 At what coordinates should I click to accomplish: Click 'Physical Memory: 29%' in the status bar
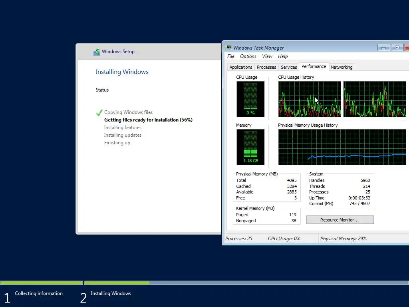coord(343,239)
